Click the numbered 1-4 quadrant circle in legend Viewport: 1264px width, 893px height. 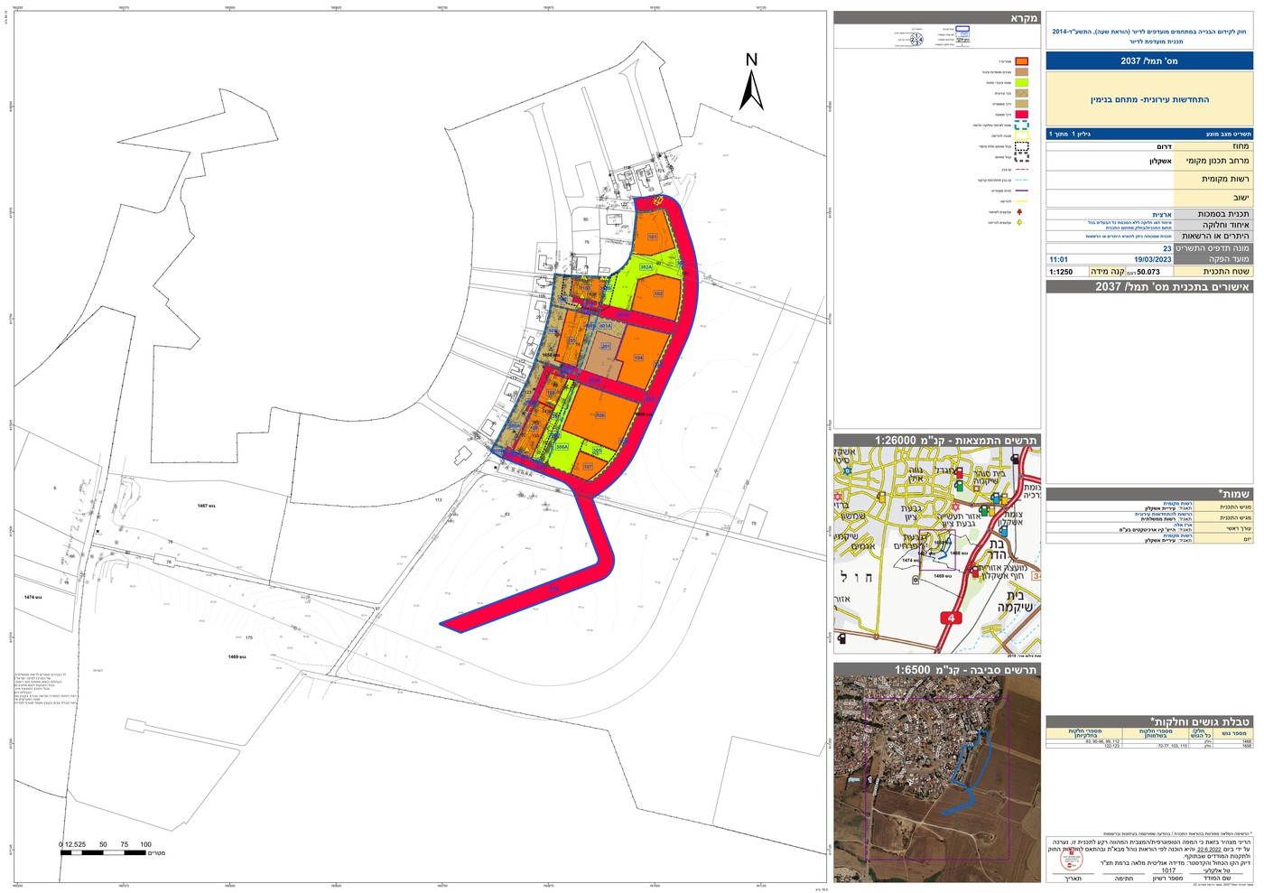[916, 40]
